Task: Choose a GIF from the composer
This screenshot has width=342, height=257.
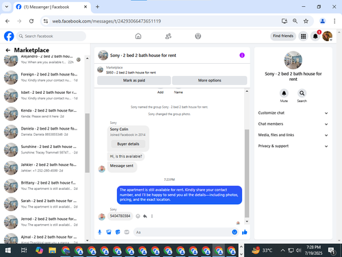Action: click(127, 232)
